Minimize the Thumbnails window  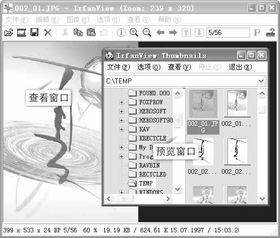[241, 55]
